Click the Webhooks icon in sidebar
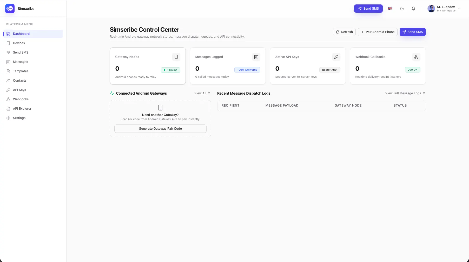Viewport: 469px width, 262px height. pyautogui.click(x=8, y=99)
